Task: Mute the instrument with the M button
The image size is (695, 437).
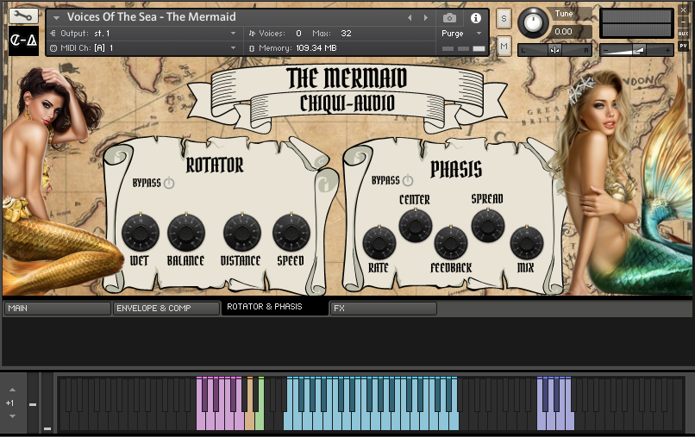Action: click(x=504, y=45)
